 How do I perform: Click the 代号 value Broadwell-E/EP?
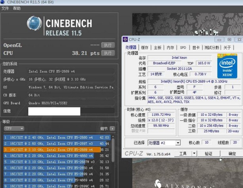[164, 63]
